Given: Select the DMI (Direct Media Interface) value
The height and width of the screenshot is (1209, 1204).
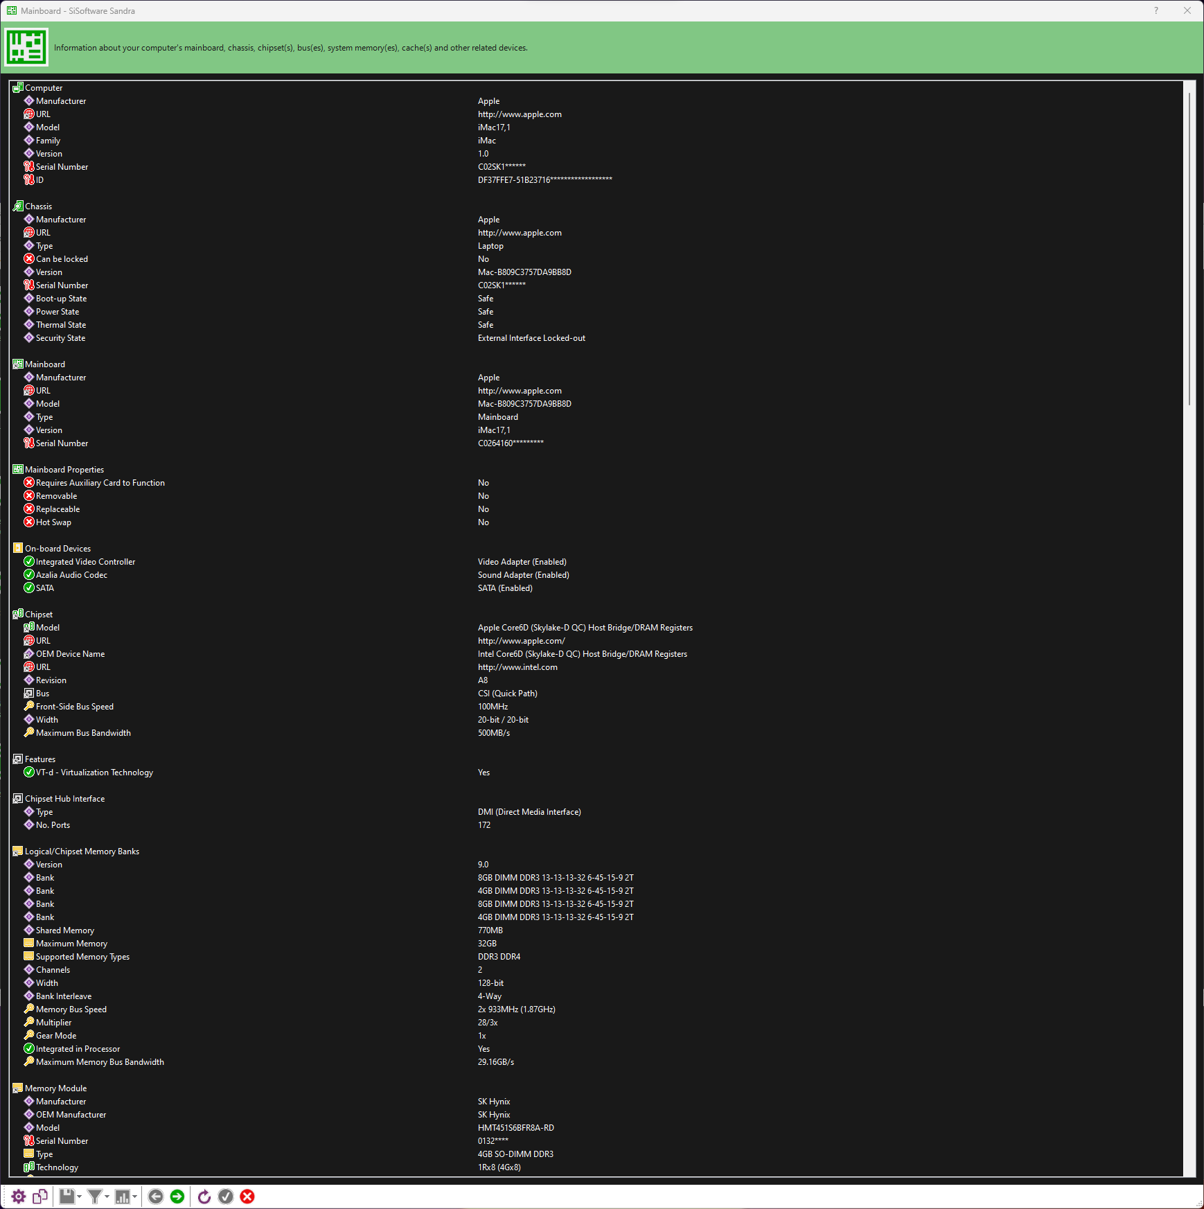Looking at the screenshot, I should (x=529, y=812).
